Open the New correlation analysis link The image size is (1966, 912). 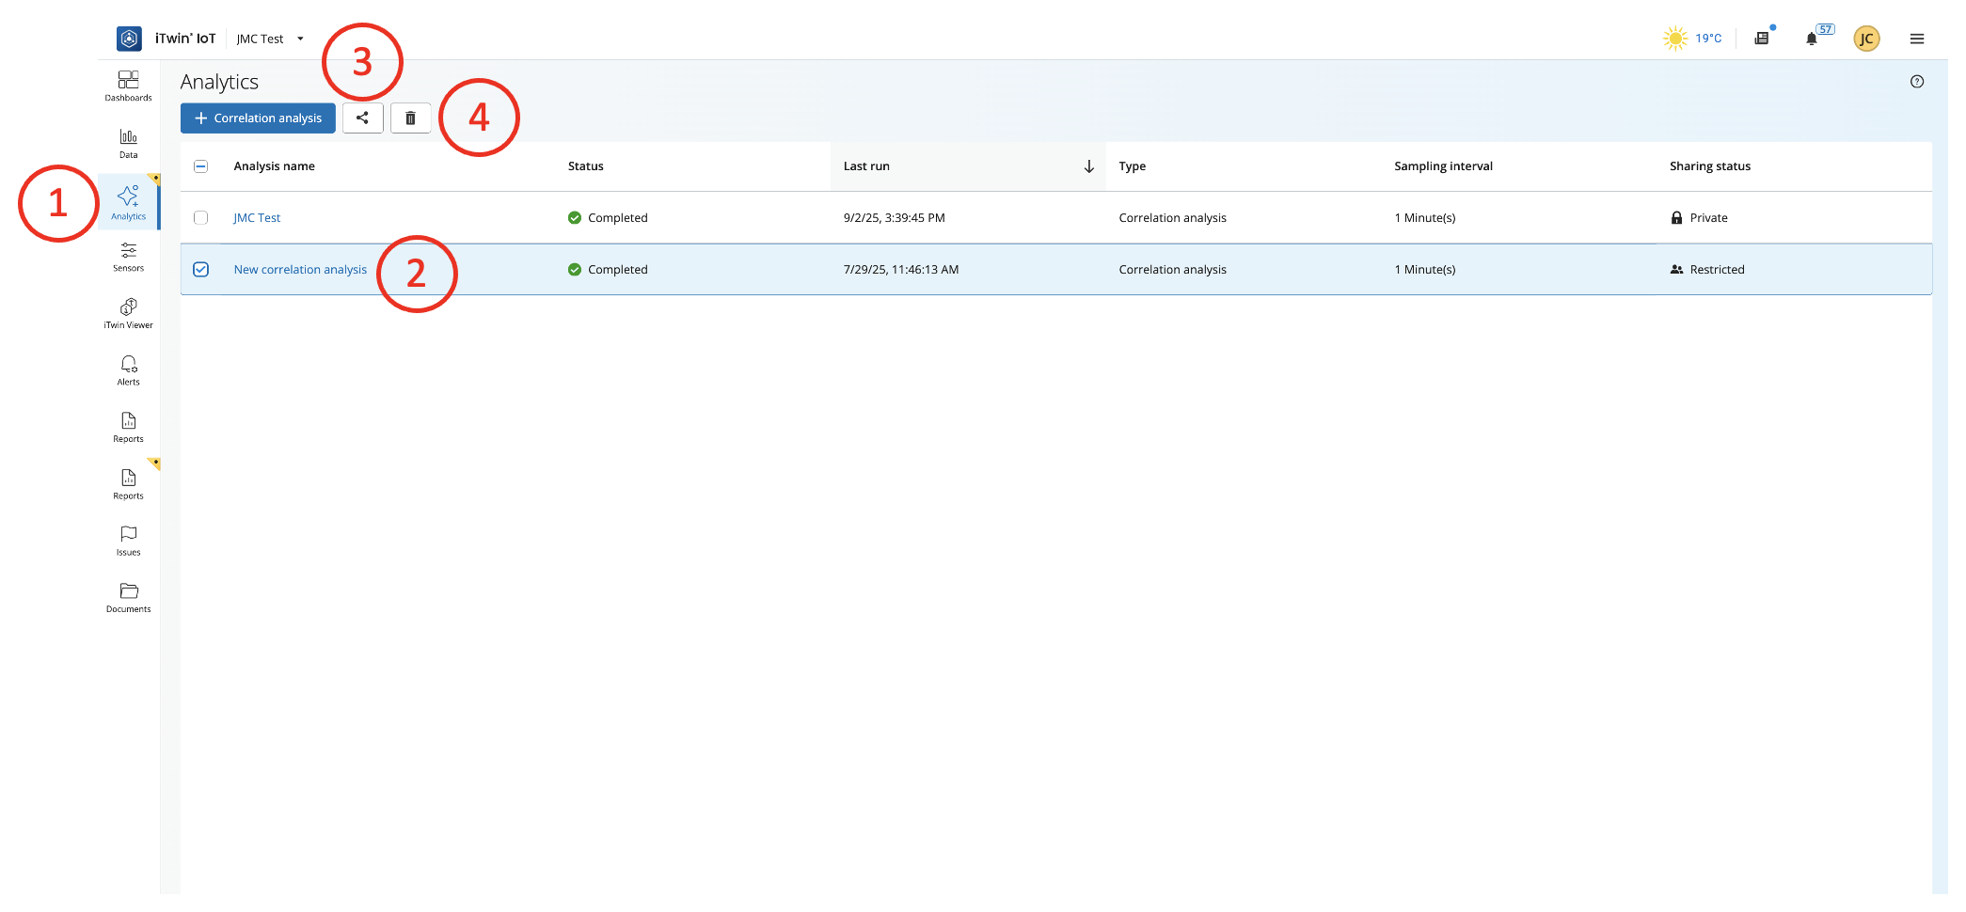300,270
